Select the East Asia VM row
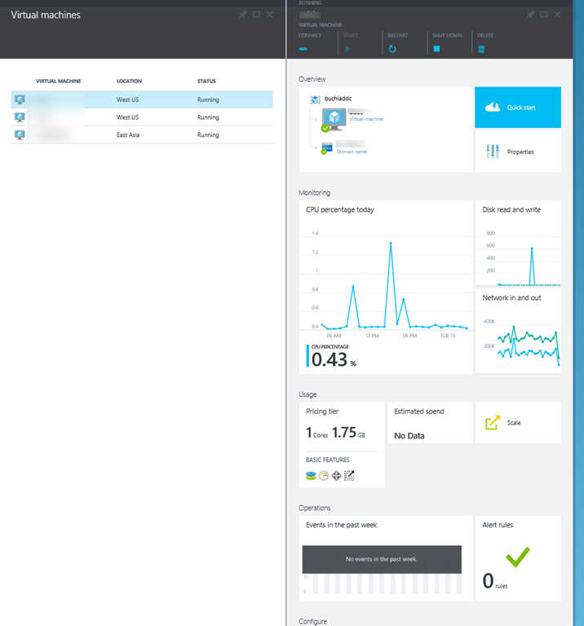 (142, 134)
